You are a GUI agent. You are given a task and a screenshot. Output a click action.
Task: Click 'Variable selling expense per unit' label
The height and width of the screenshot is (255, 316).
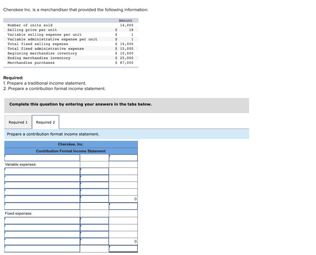(45, 35)
